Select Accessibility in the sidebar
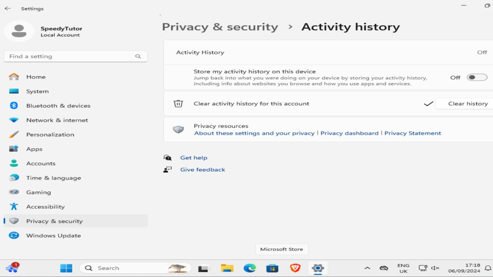 [76, 207]
